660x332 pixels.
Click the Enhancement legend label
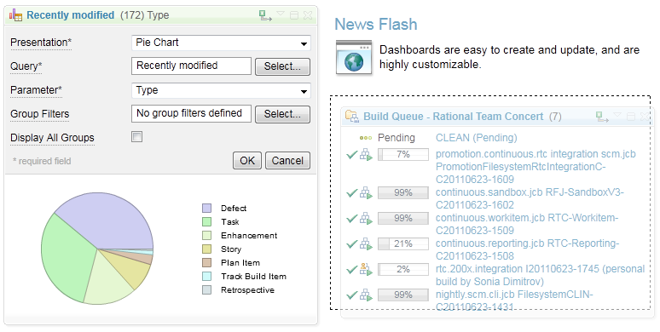249,235
